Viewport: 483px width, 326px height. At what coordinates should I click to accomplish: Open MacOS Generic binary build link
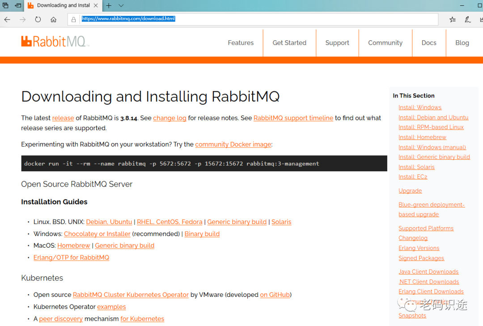point(124,246)
